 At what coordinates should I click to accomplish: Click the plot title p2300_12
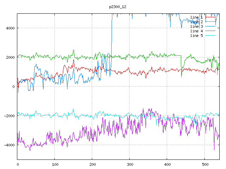click(x=118, y=6)
